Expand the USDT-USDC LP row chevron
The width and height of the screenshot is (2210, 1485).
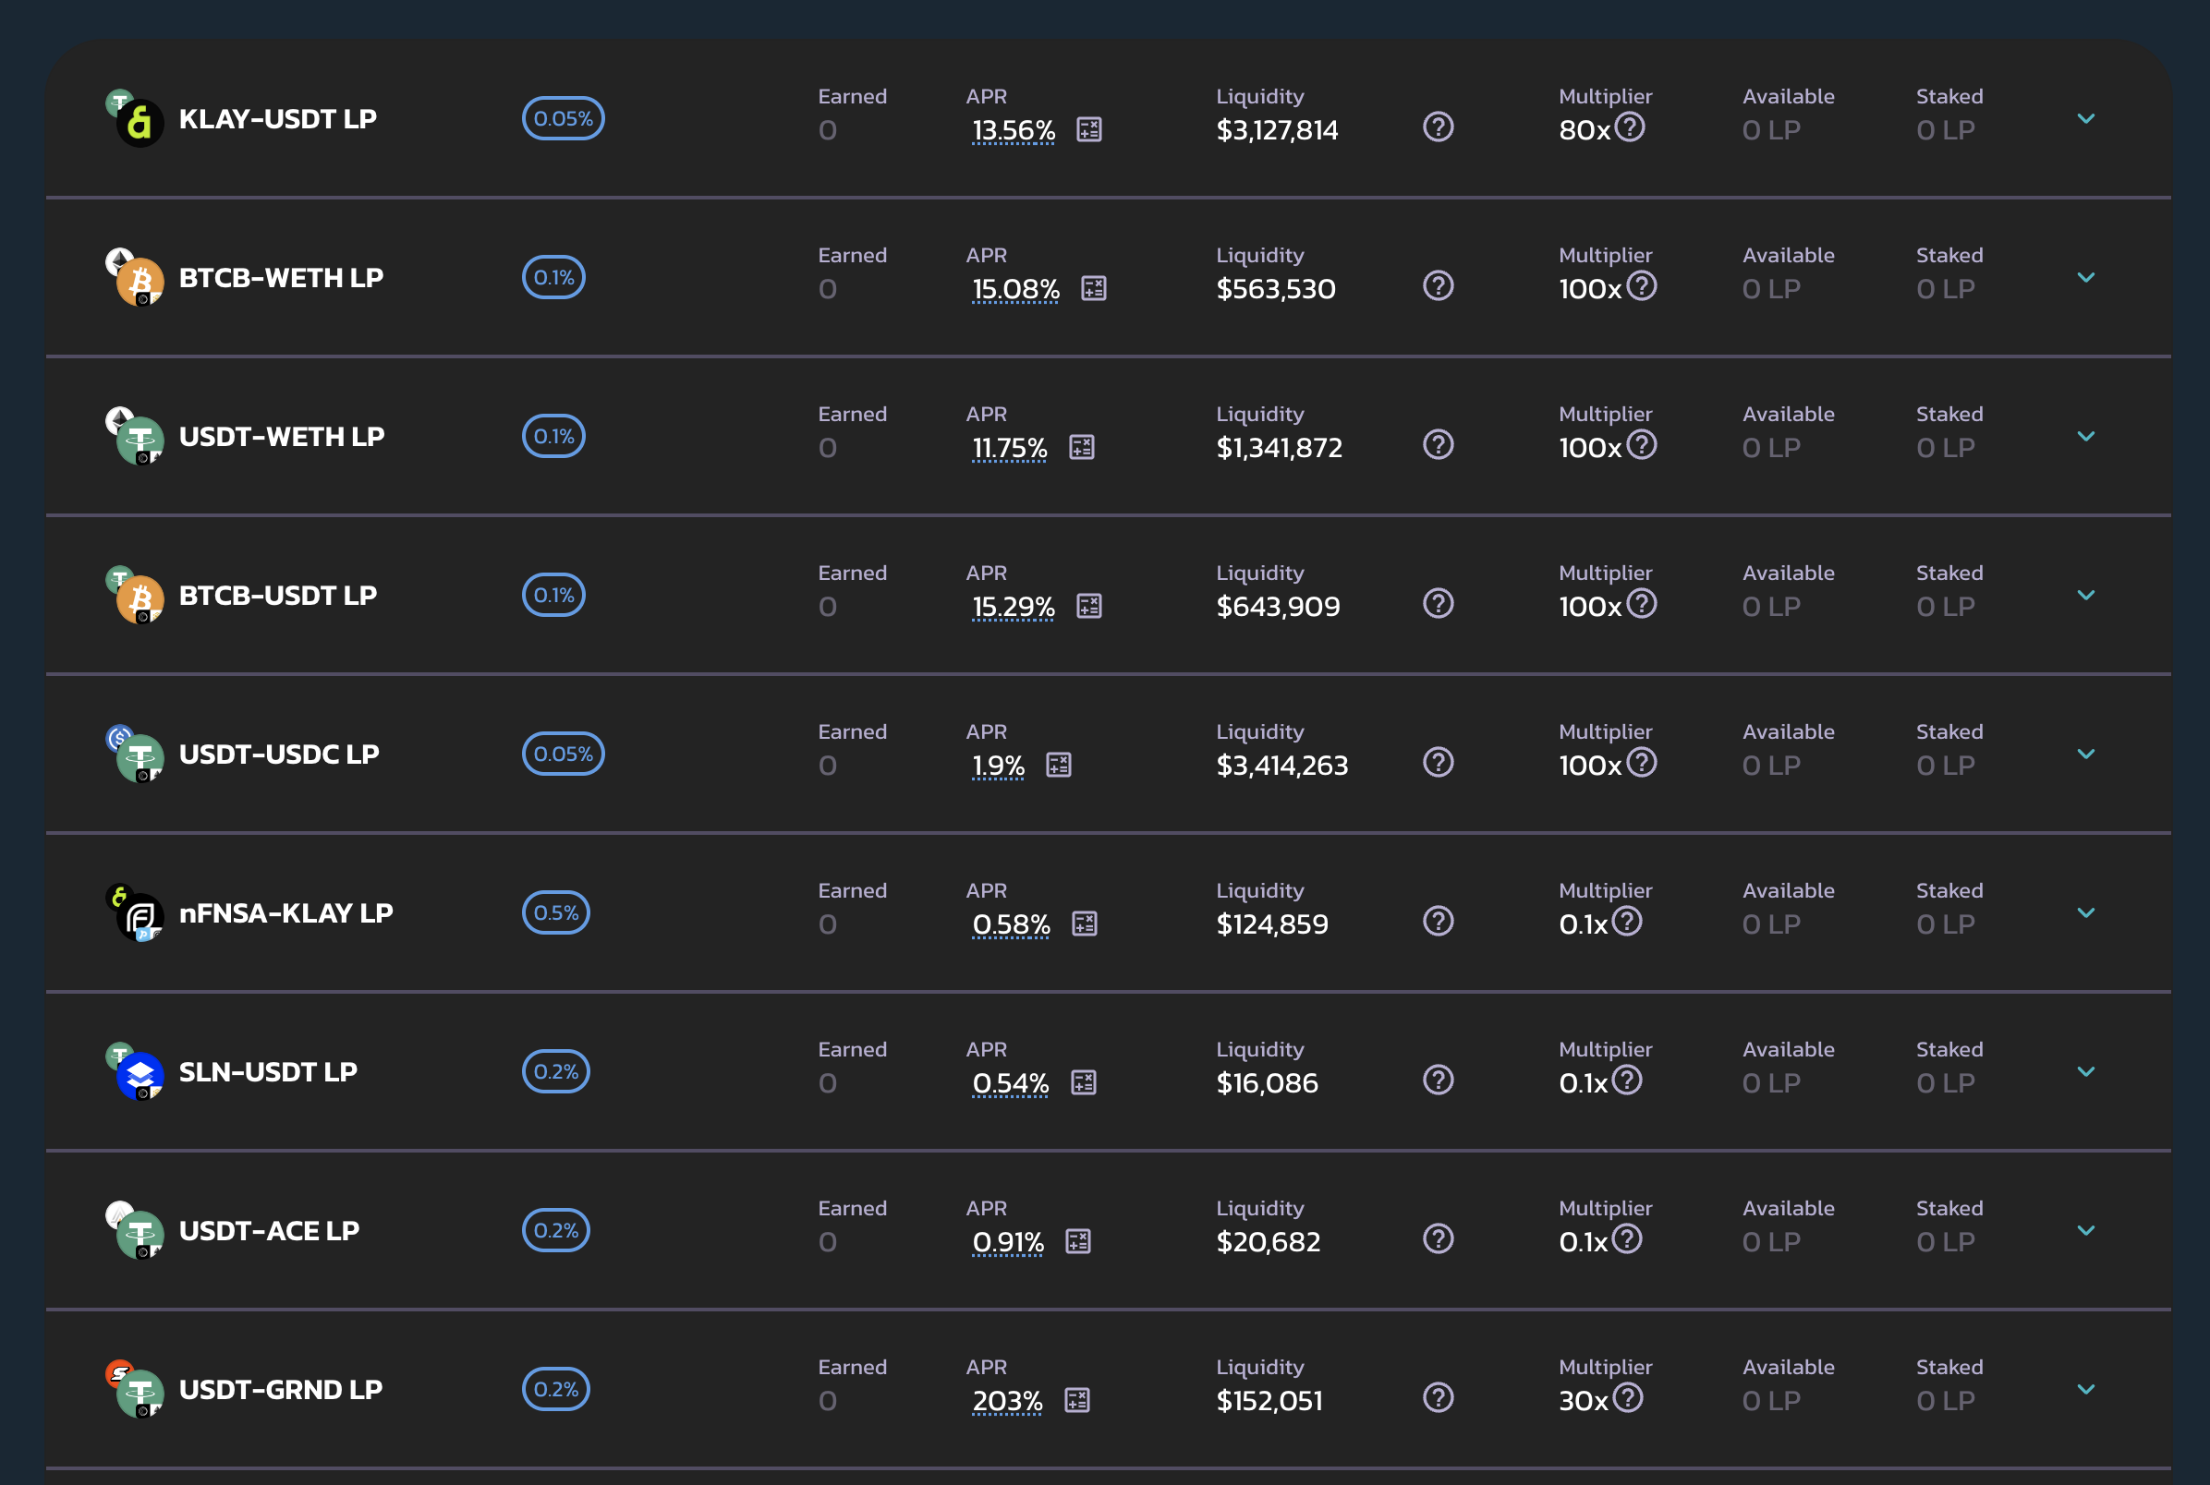[x=2085, y=754]
